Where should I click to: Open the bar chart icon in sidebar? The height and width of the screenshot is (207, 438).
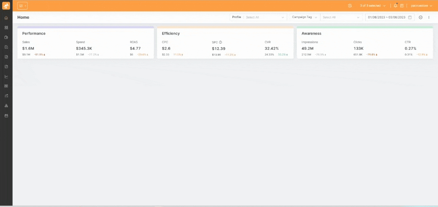pos(6,96)
